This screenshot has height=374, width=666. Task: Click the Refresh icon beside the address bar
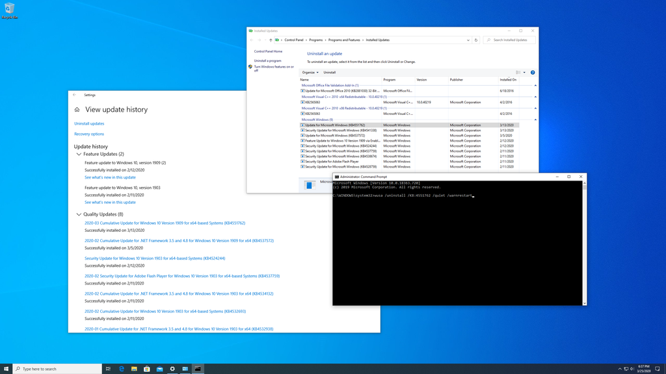click(x=475, y=40)
